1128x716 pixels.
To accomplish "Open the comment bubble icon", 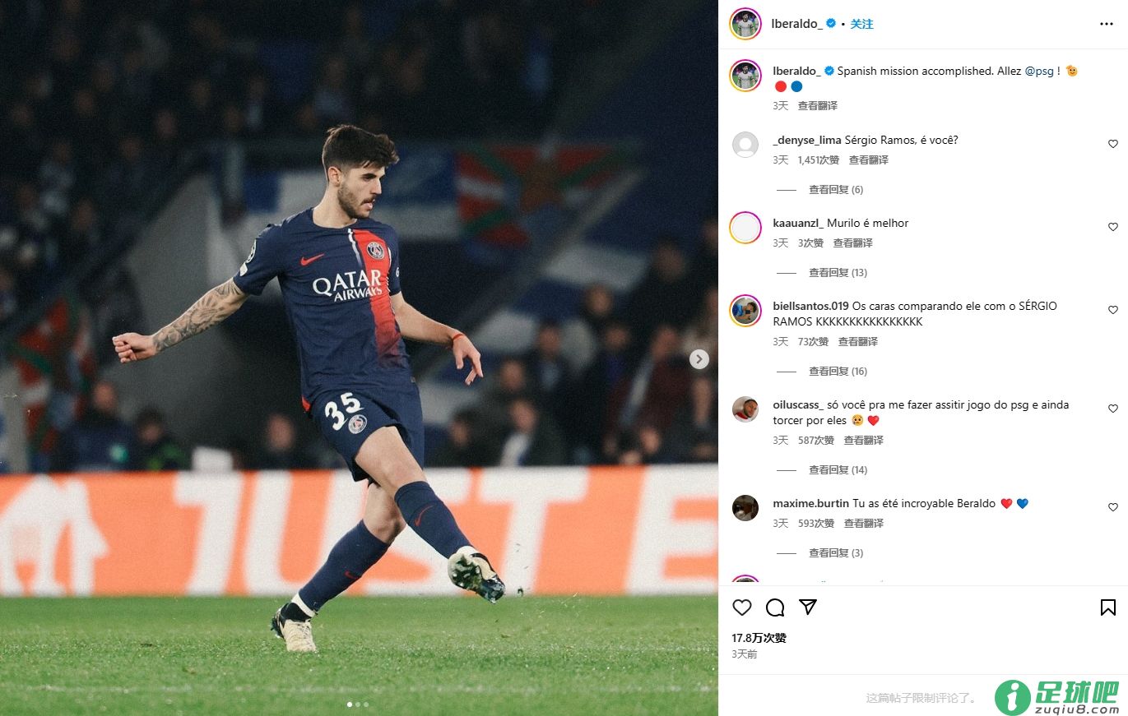I will (x=775, y=607).
